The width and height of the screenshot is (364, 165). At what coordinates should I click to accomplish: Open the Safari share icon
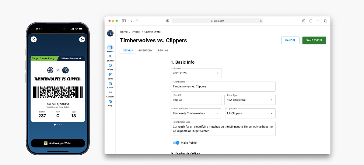tap(311, 21)
